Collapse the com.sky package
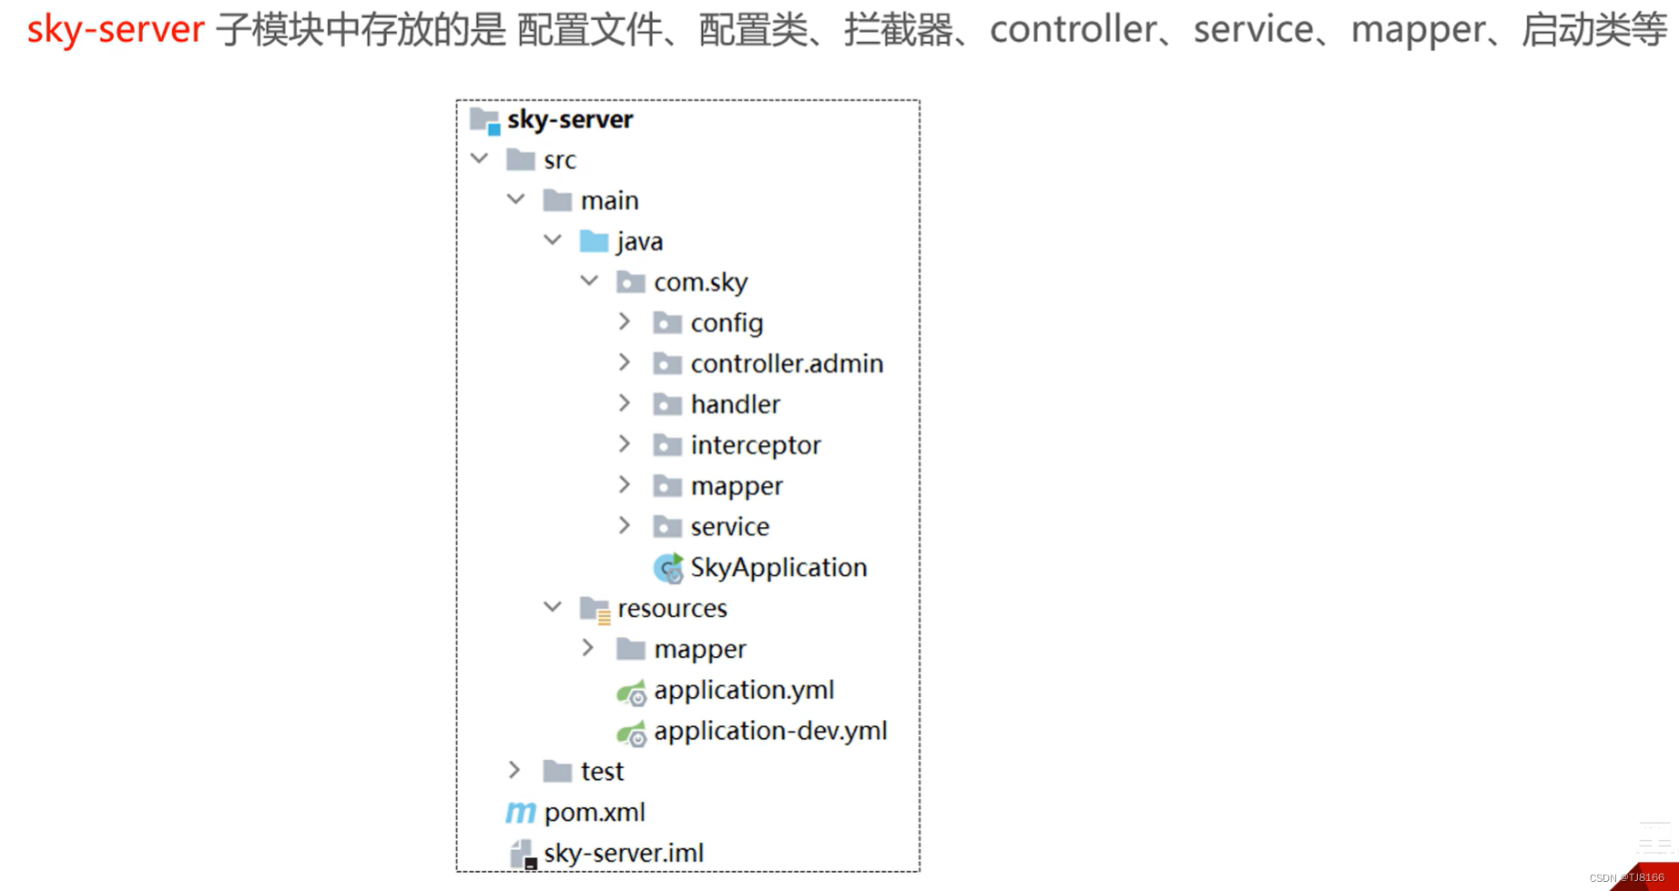The width and height of the screenshot is (1679, 891). point(589,281)
